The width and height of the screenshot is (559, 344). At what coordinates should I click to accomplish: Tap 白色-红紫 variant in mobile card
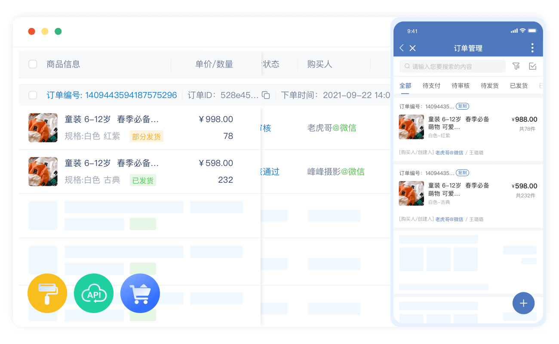(x=439, y=135)
